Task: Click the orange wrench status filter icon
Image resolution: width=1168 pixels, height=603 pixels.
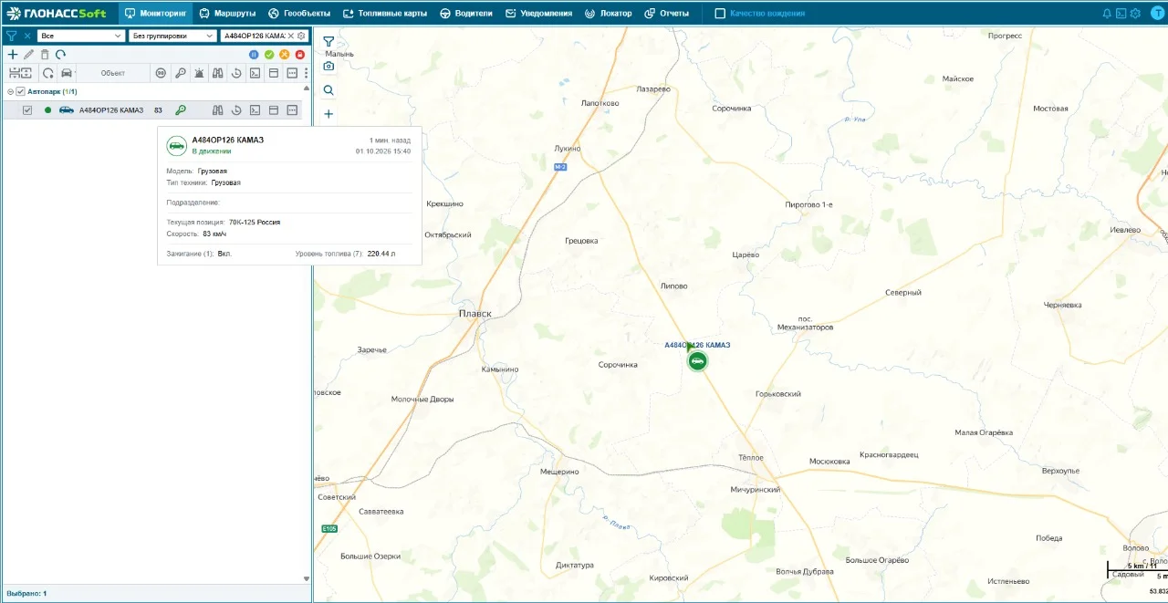Action: (285, 55)
